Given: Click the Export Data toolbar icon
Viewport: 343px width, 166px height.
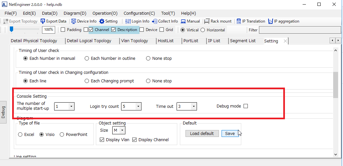Looking at the screenshot, I should [x=43, y=21].
